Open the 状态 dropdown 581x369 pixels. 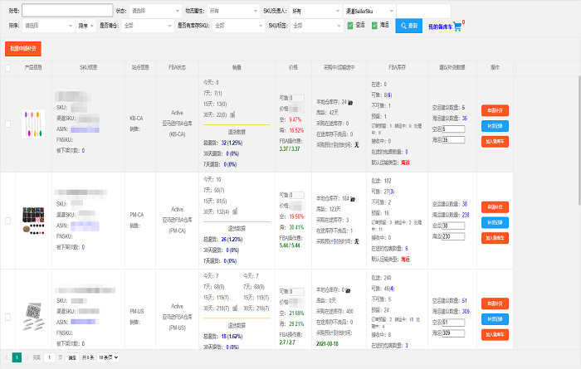click(155, 11)
